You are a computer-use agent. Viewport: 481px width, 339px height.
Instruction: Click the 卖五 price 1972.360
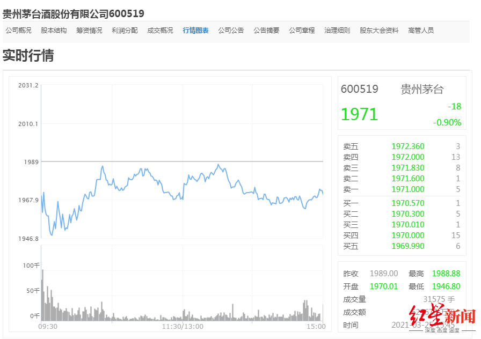pyautogui.click(x=408, y=146)
